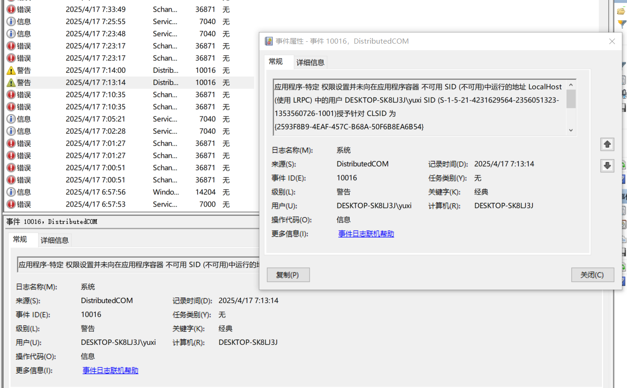This screenshot has width=627, height=388.
Task: Select 常规 tab in the dialog
Action: tap(276, 62)
